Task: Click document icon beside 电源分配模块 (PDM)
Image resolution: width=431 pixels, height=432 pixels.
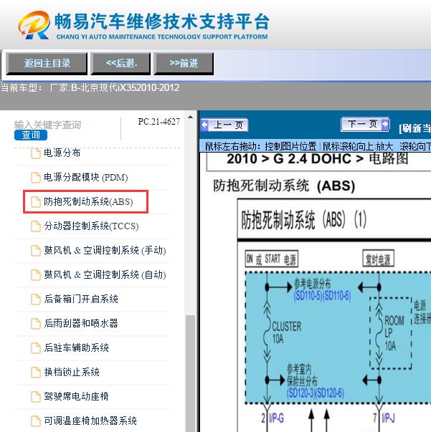Action: tap(36, 178)
